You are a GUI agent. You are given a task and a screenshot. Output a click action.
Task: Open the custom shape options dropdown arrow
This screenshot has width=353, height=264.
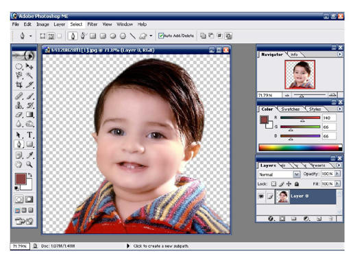151,36
